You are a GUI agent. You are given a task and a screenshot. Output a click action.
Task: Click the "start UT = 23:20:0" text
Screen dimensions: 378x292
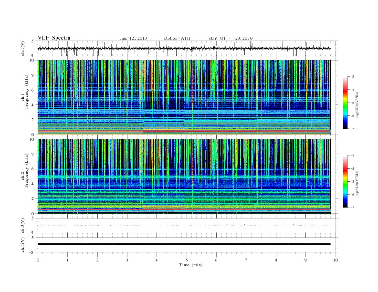click(231, 38)
